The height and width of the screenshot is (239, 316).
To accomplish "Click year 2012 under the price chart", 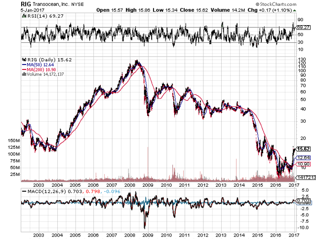I will 202,185.
